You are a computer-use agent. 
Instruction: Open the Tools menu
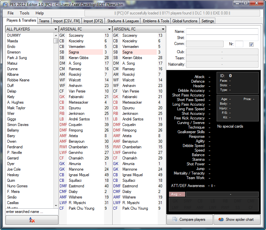tap(24, 13)
